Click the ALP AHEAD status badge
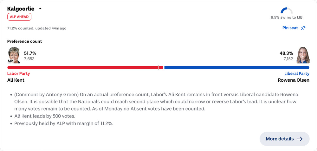Screen dimensions: 317x151 pos(19,17)
